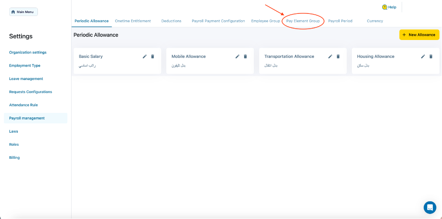Switch to the Pay Element Group tab
Viewport: 442px width, 219px height.
pos(303,21)
